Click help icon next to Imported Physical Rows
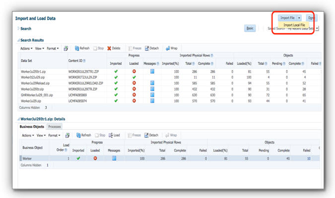Viewport: 335px width, 198px height. [212, 55]
